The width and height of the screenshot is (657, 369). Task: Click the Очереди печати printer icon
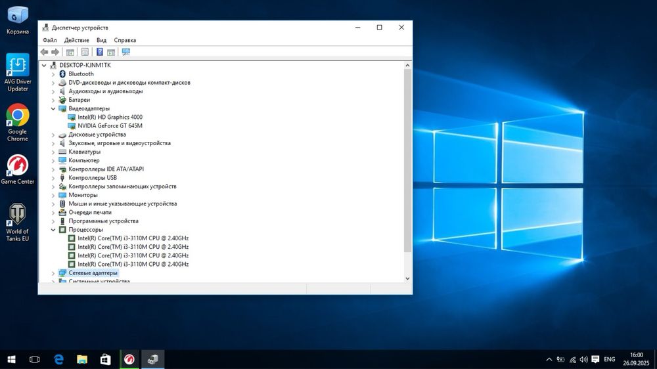click(x=62, y=212)
